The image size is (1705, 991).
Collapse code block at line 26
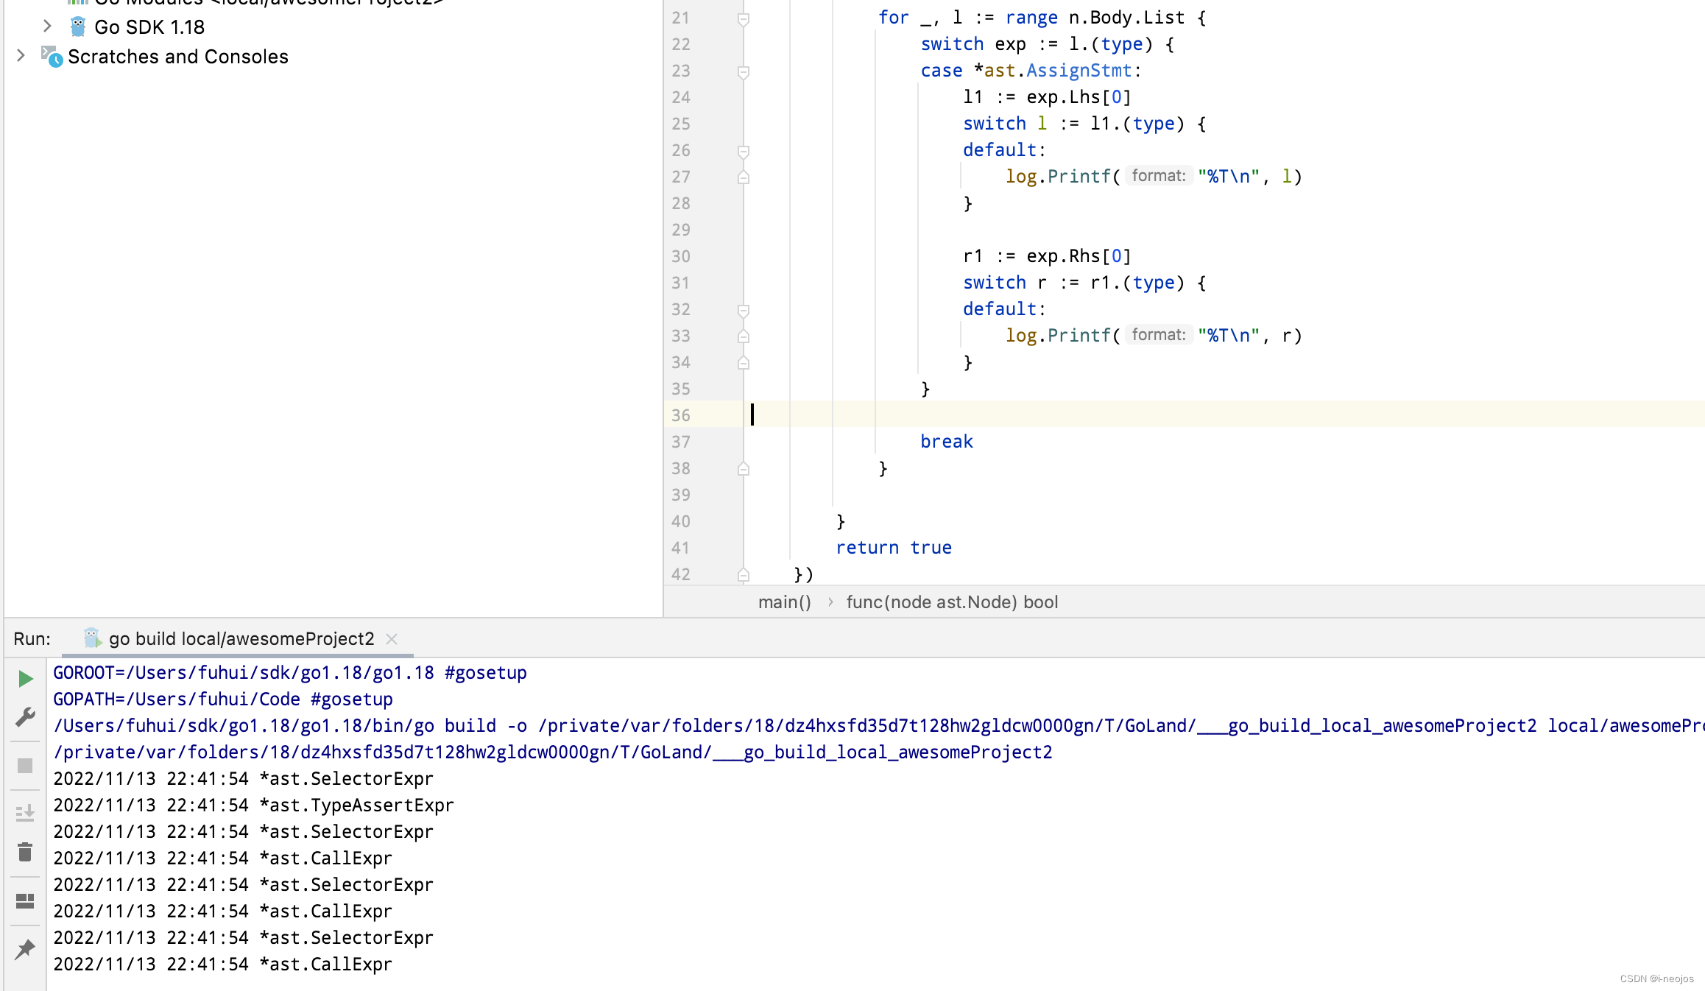click(x=744, y=151)
